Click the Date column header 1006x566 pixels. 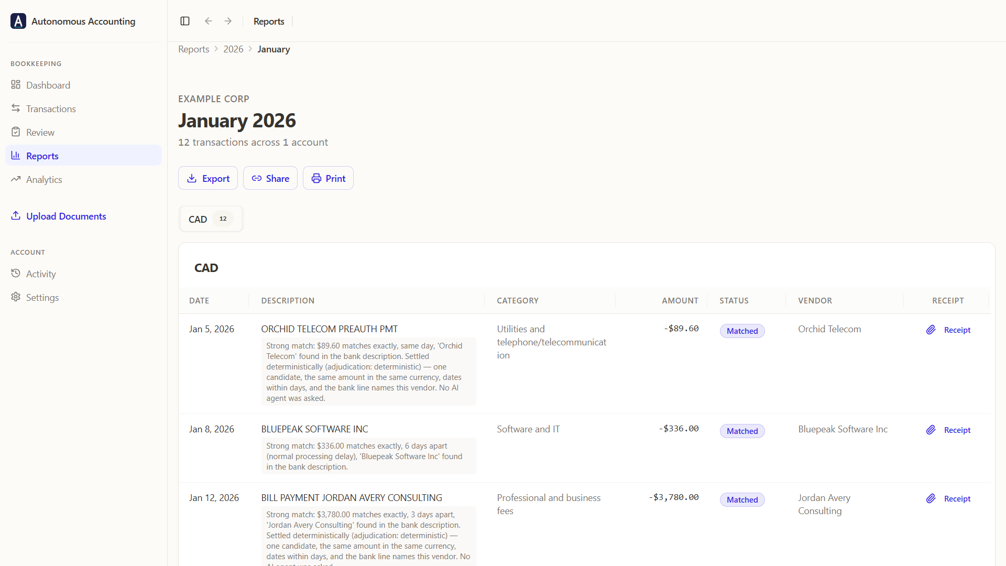pos(199,300)
